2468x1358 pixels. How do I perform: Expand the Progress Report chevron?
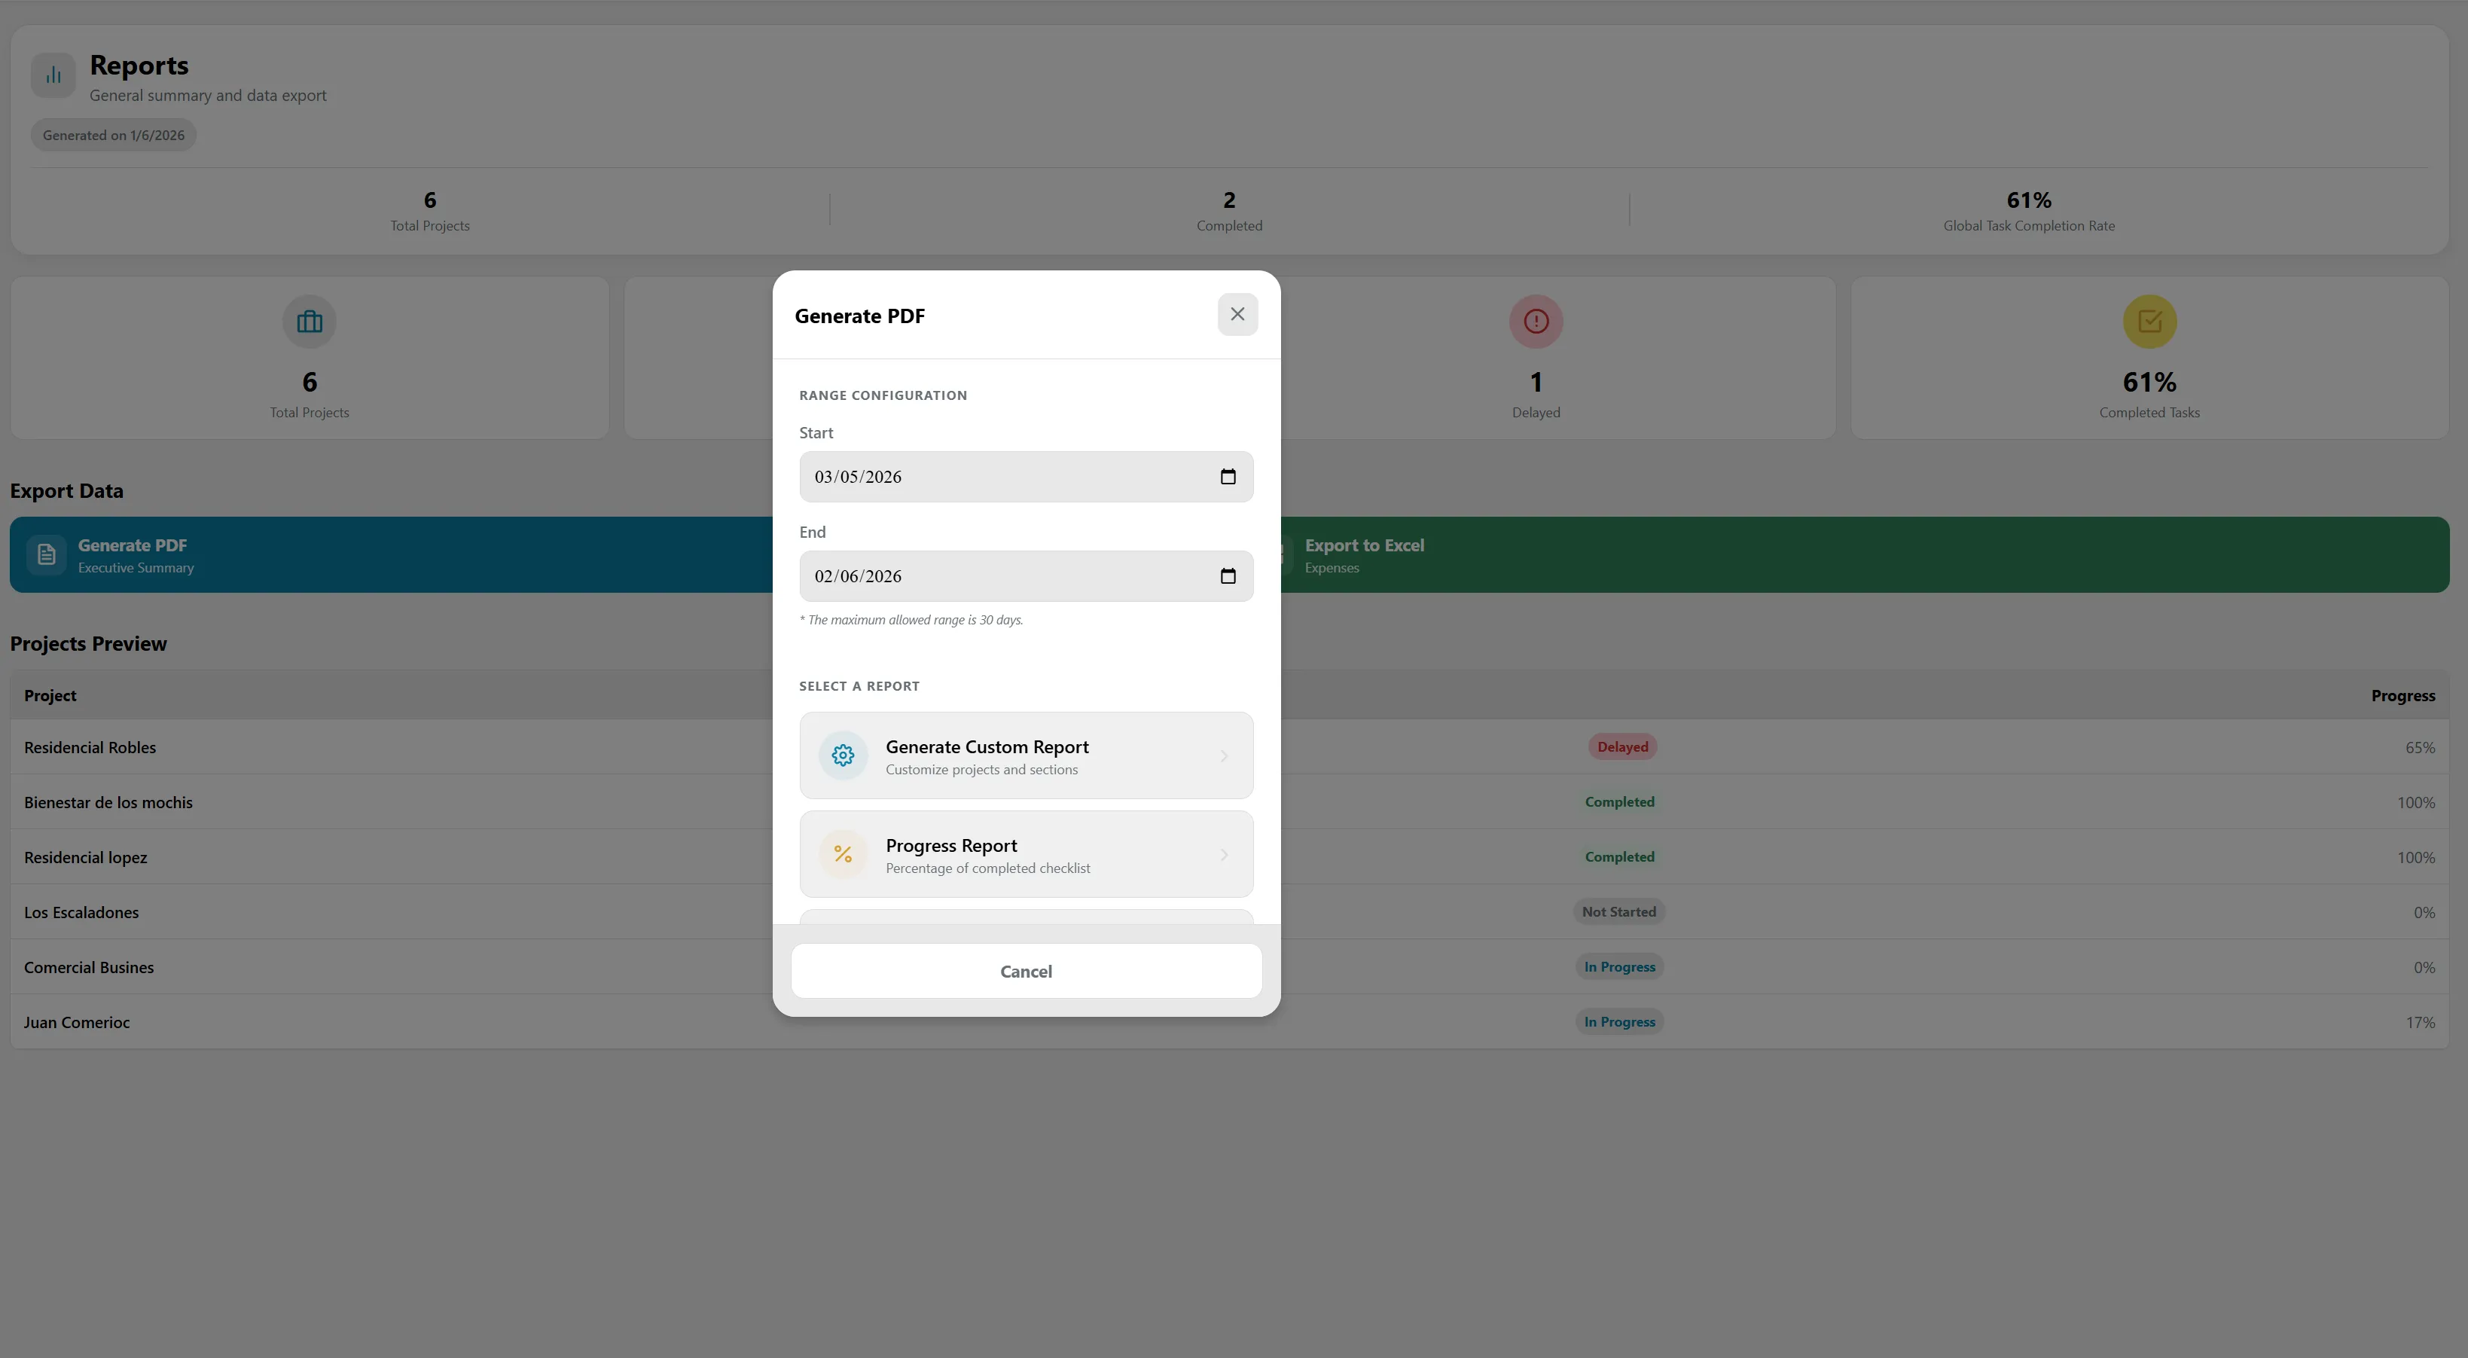pyautogui.click(x=1224, y=854)
